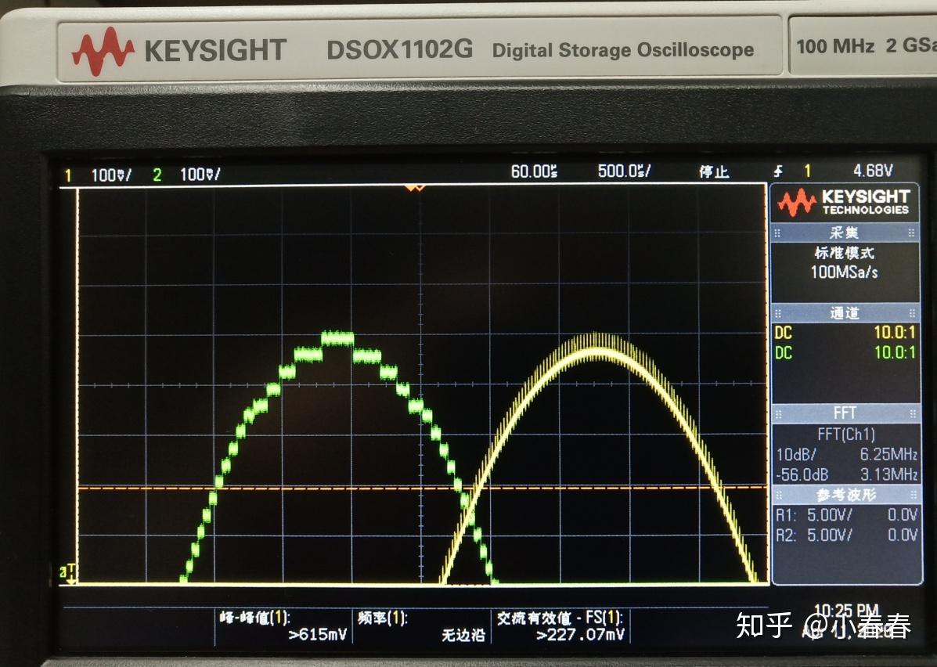
Task: Click the trigger source number 1
Action: tap(807, 171)
